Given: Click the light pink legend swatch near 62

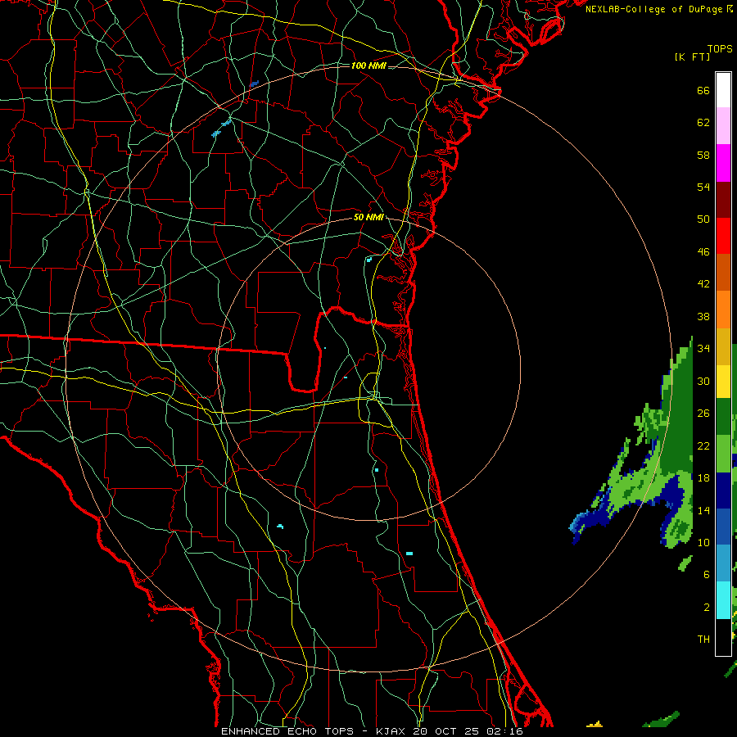Looking at the screenshot, I should point(723,125).
